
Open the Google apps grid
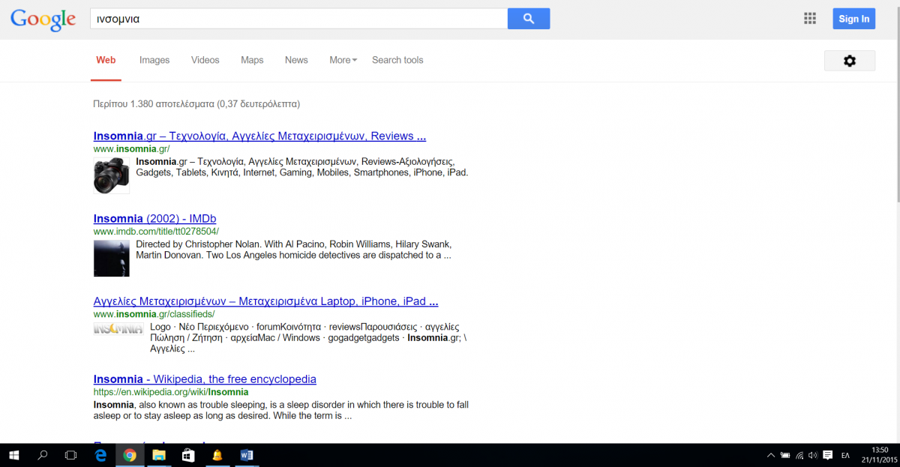(809, 19)
